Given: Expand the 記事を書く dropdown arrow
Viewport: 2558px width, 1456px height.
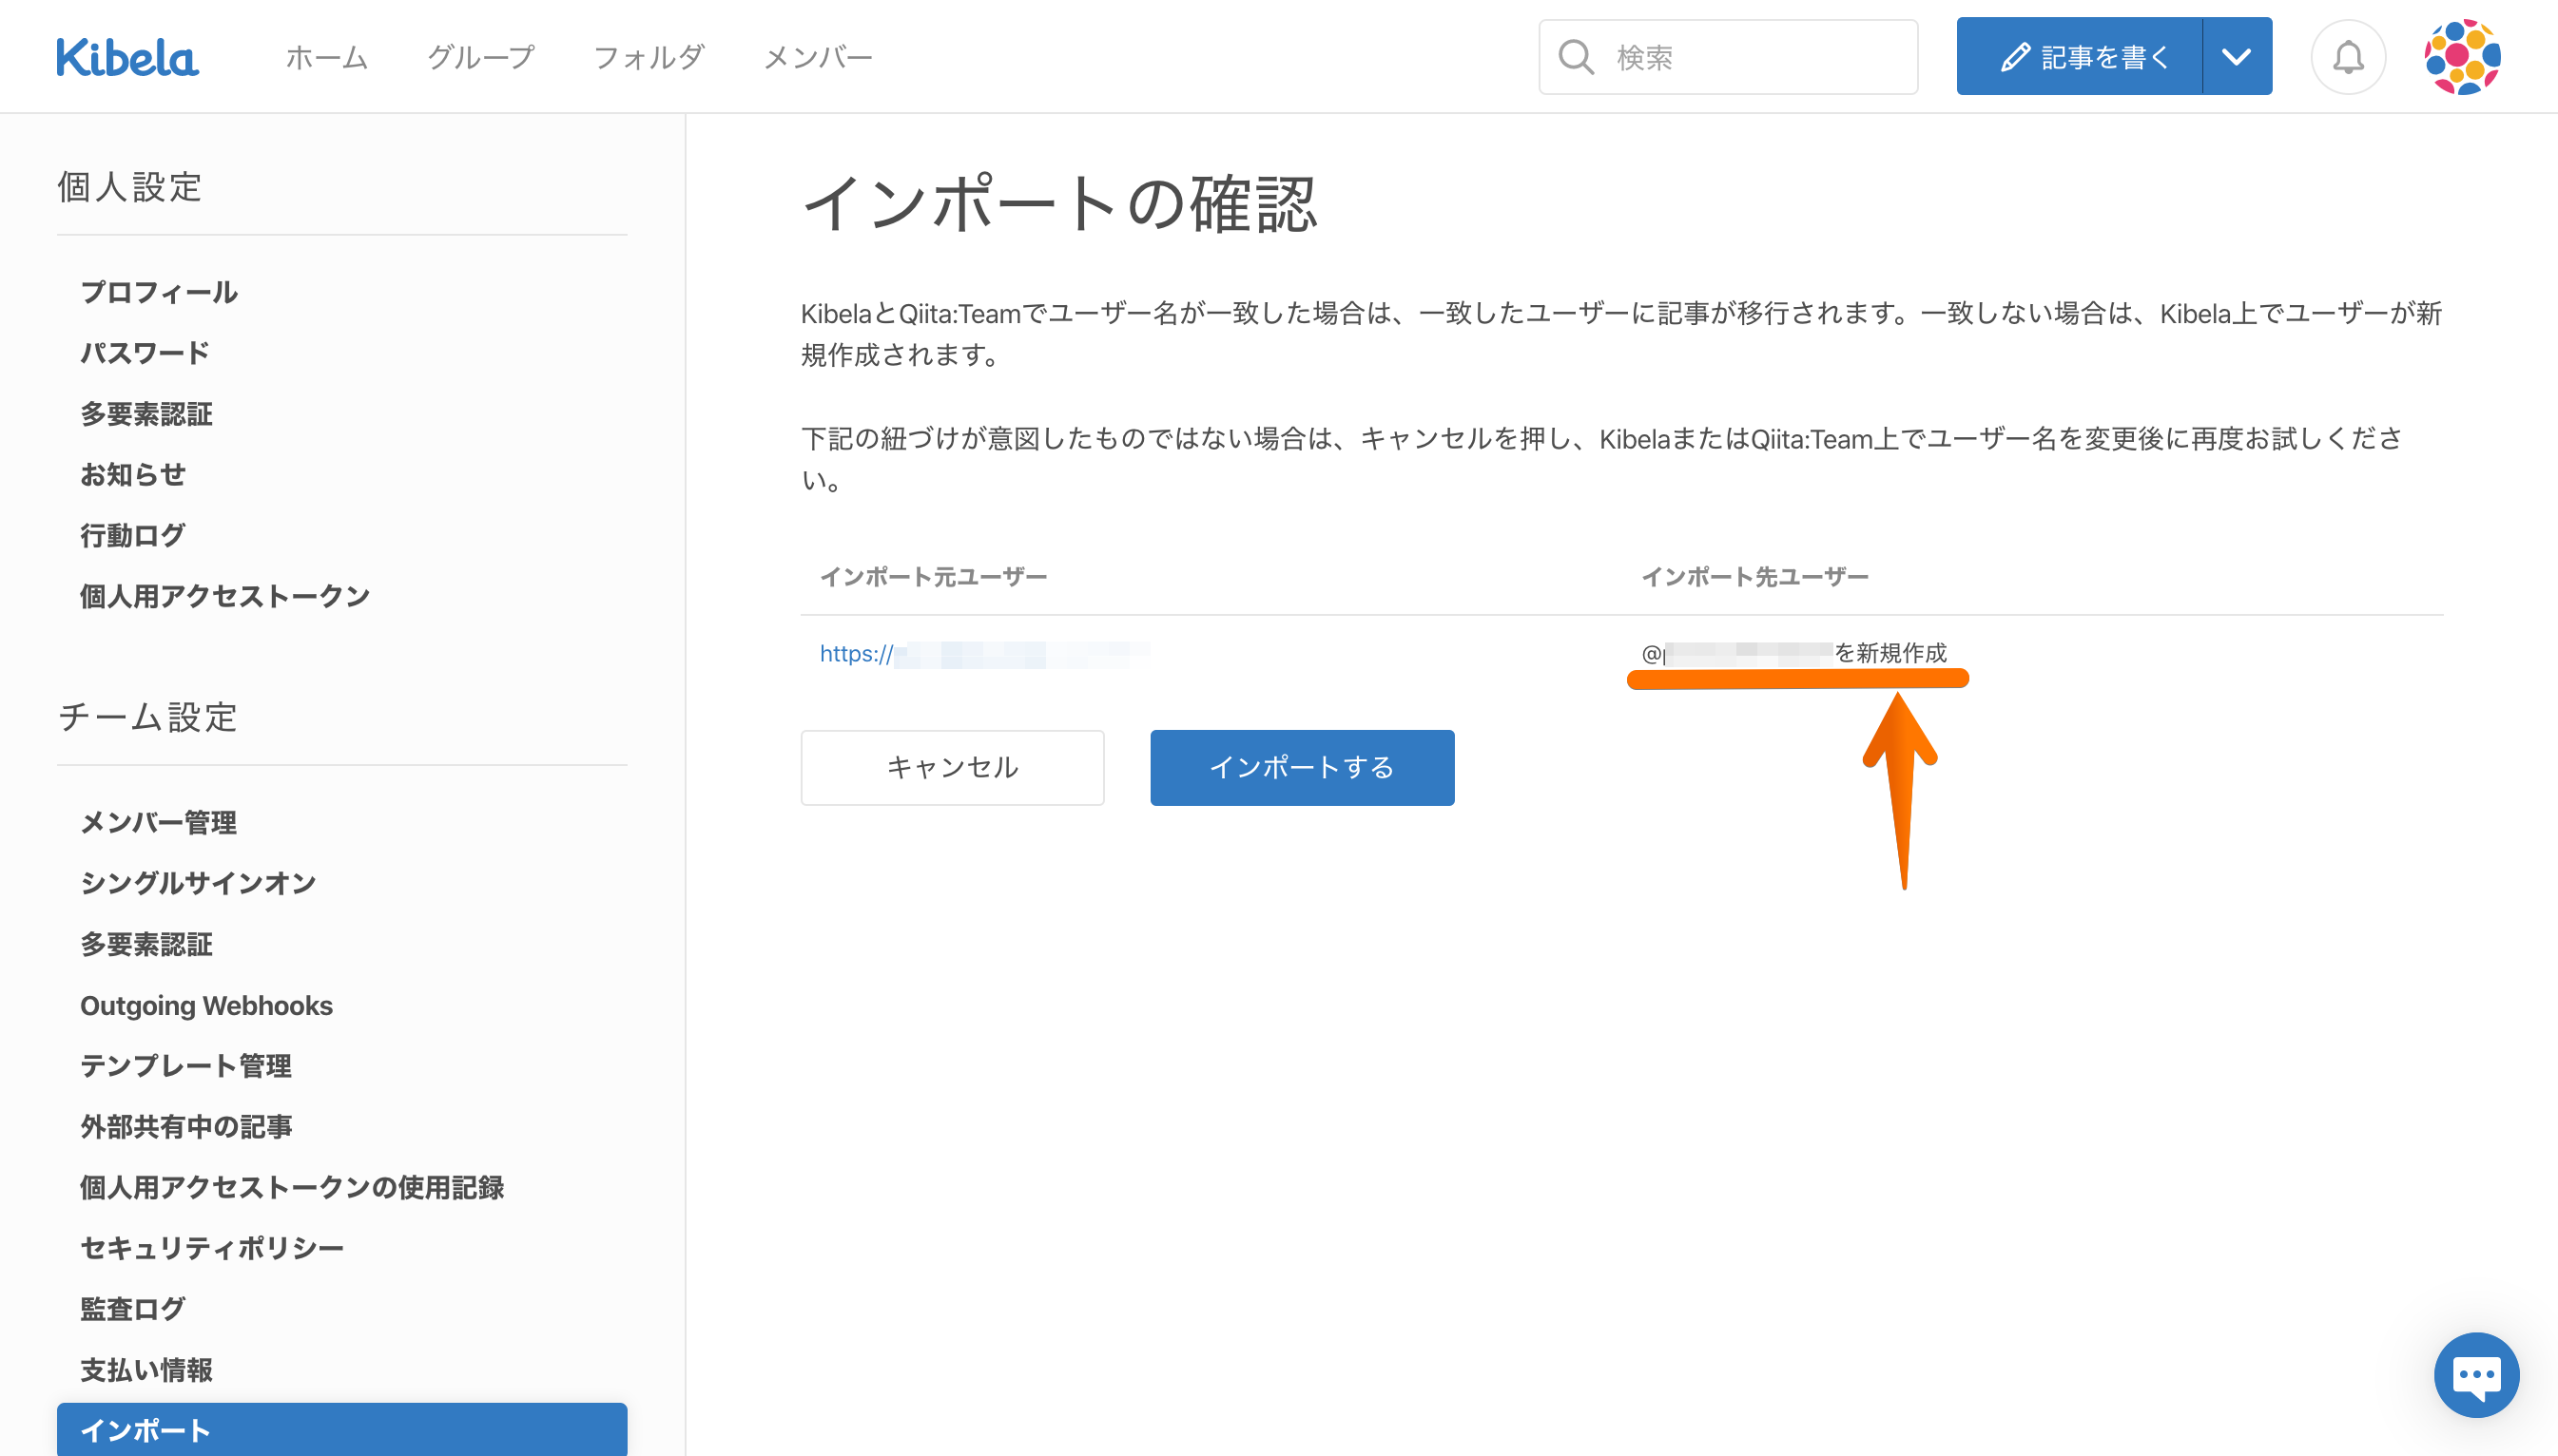Looking at the screenshot, I should 2236,57.
